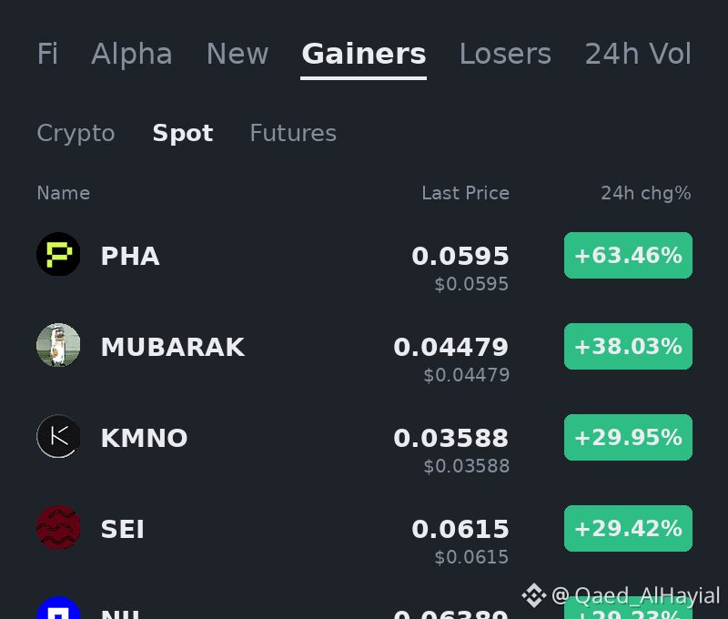The width and height of the screenshot is (728, 619).
Task: Select the Spot sub-tab
Action: 183,134
